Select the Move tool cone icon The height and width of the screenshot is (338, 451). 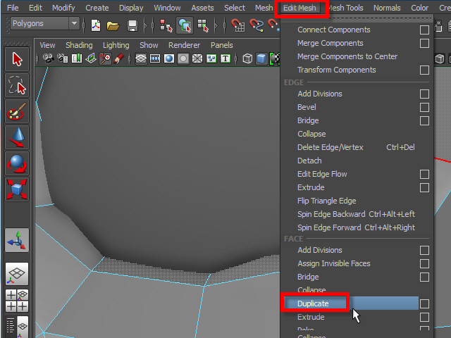(x=17, y=137)
